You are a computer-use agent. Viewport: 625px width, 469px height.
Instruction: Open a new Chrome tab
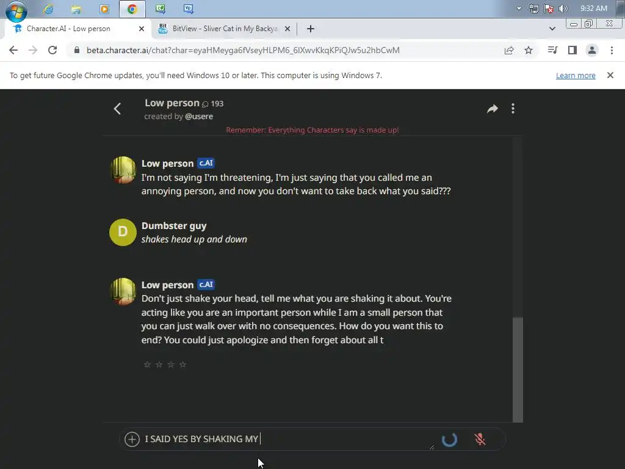coord(311,29)
